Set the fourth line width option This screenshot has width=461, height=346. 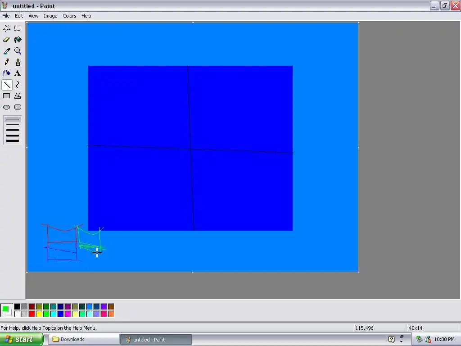[x=13, y=135]
